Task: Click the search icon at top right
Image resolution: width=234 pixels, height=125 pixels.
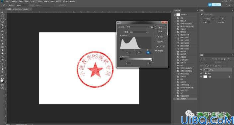Action: tap(227, 5)
